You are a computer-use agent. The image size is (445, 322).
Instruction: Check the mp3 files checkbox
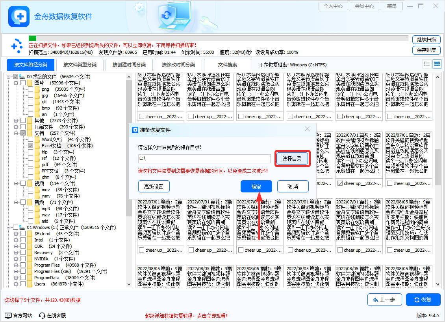(x=31, y=209)
